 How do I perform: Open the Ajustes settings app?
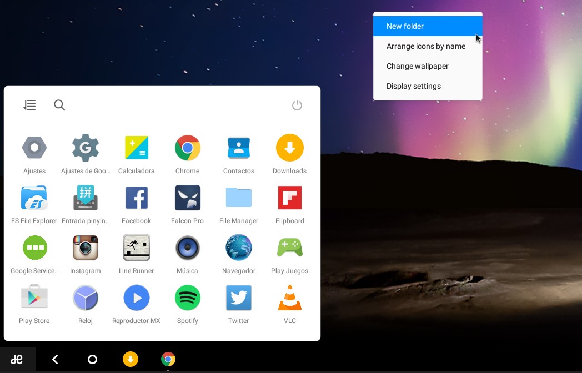(x=34, y=148)
